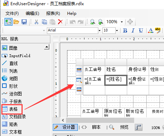
Task: Toggle Italic formatting button
Action: point(133,30)
